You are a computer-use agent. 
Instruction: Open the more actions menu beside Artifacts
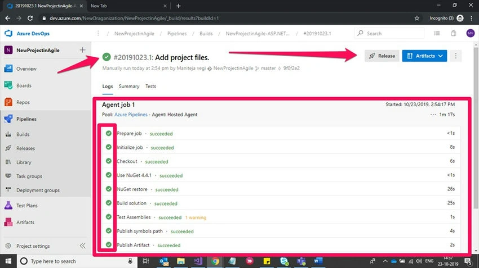[455, 56]
